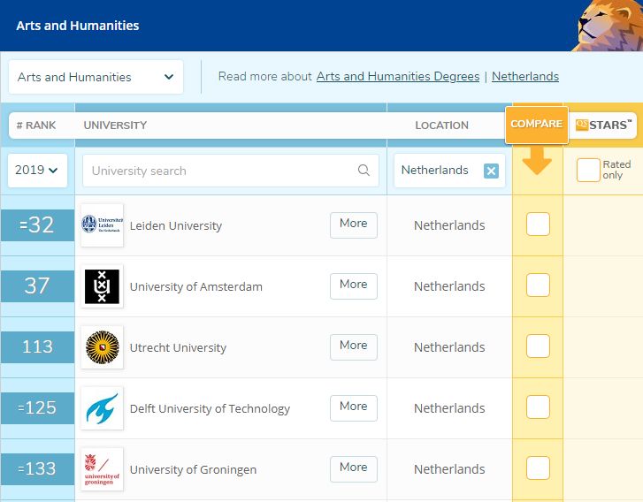Click the Utrecht University name
The height and width of the screenshot is (502, 643).
click(x=178, y=348)
